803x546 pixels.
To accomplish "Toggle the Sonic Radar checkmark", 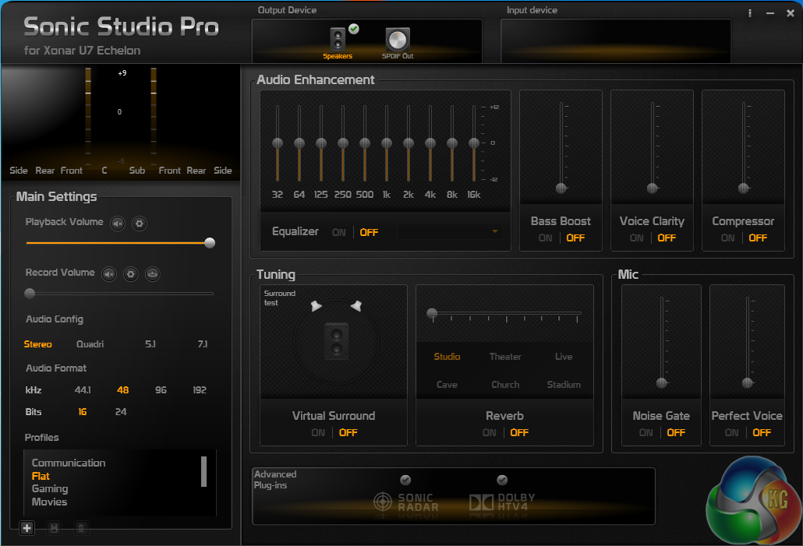I will [405, 480].
